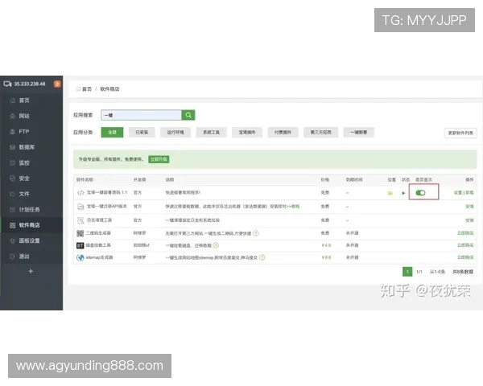Click the 价格 column header

tap(324, 179)
